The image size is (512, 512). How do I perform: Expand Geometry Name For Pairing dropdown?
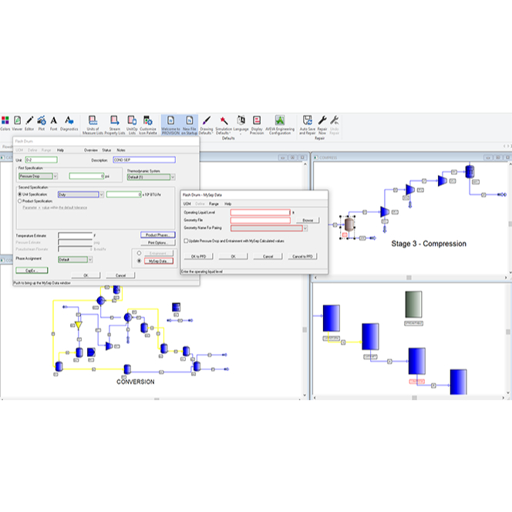click(x=305, y=228)
